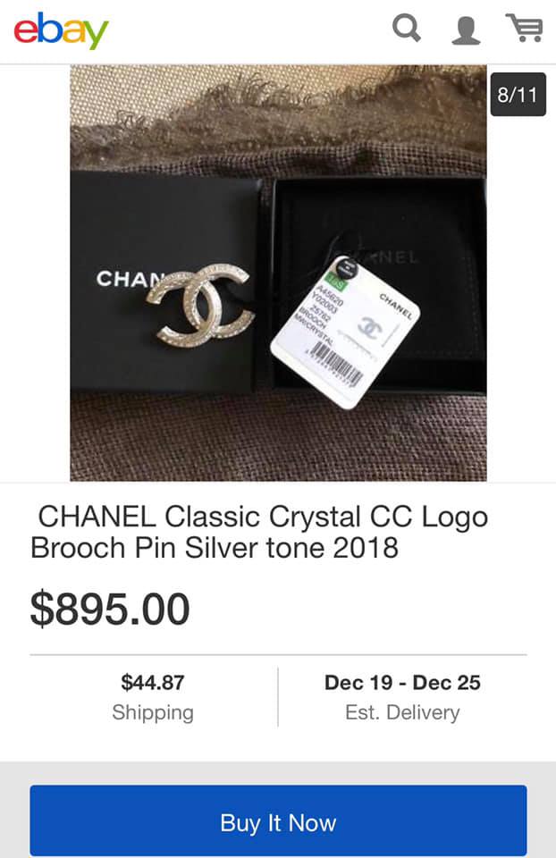Viewport: 556px width, 858px height.
Task: Select the CHANEL Classic Crystal listing title
Action: [x=259, y=532]
